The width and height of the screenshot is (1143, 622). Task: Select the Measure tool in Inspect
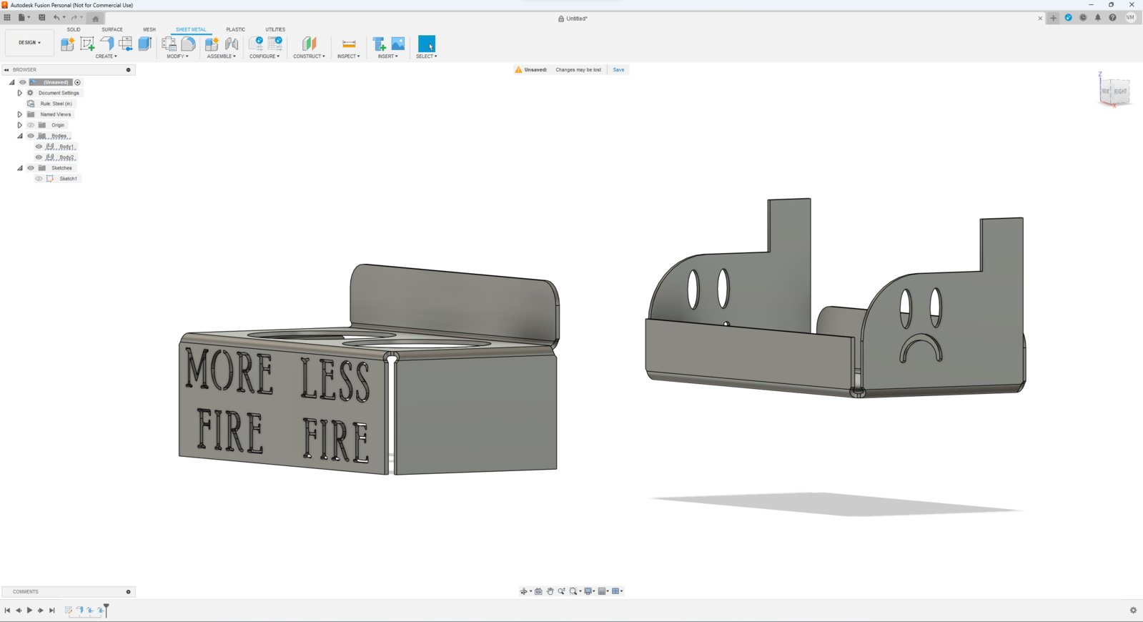coord(349,44)
